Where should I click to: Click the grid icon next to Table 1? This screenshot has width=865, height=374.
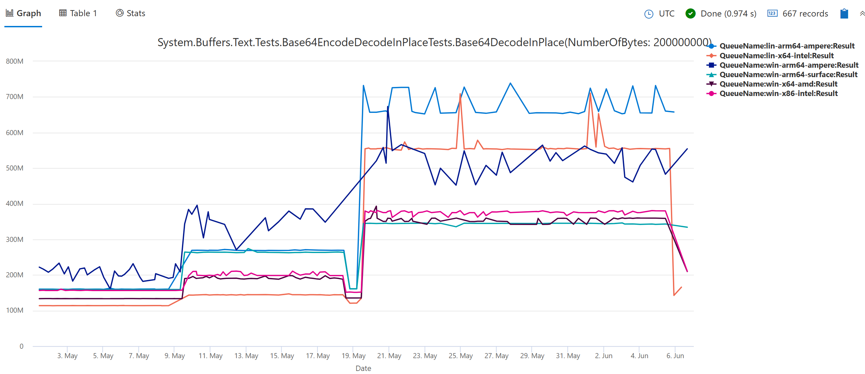click(x=62, y=13)
